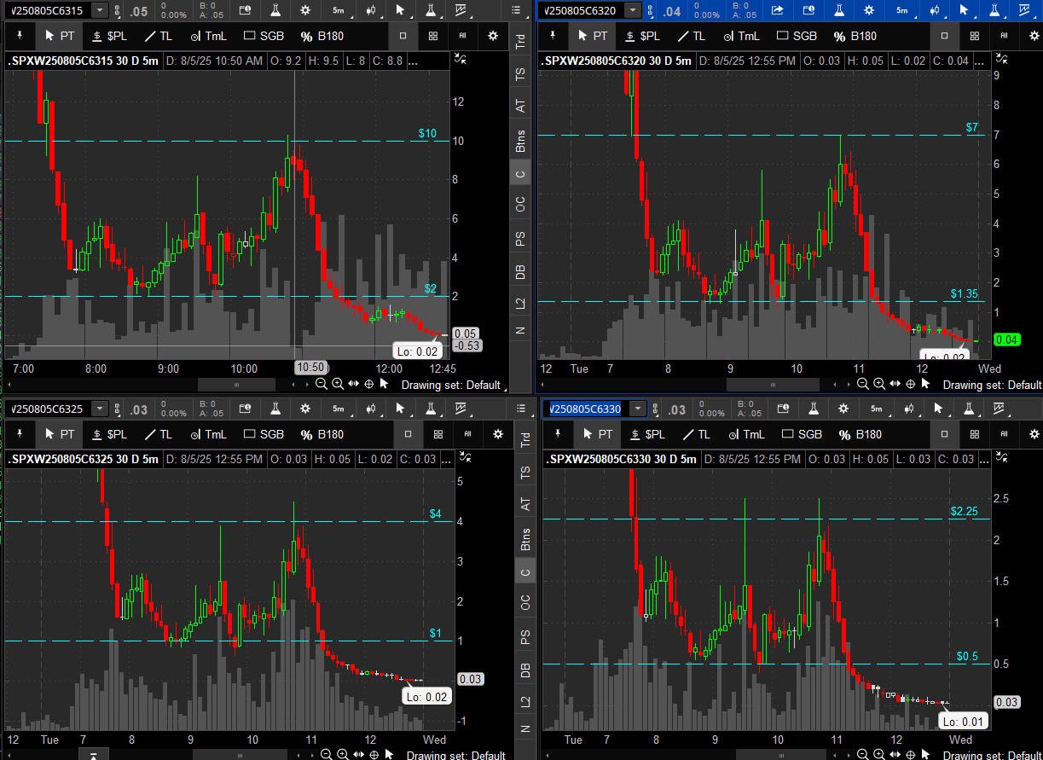Click zoom out magnifier below the C6315 chart

click(x=322, y=384)
